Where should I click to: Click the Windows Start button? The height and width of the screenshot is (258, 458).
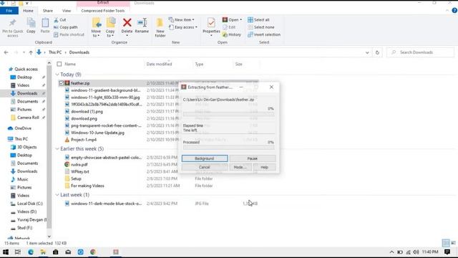click(6, 252)
